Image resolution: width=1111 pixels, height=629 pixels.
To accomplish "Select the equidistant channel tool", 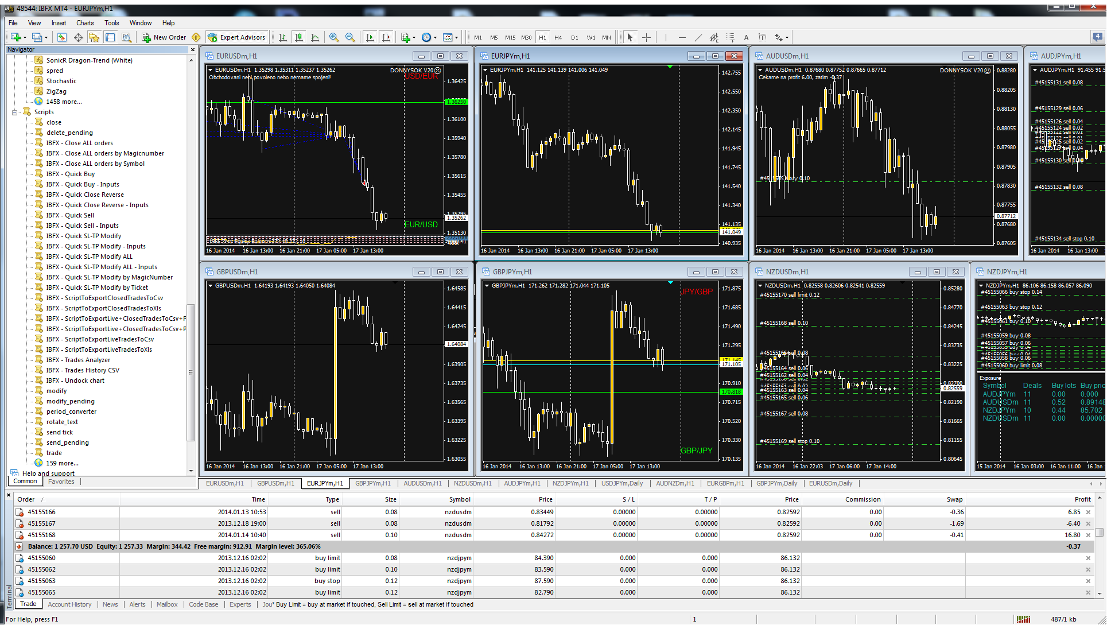I will click(x=714, y=37).
